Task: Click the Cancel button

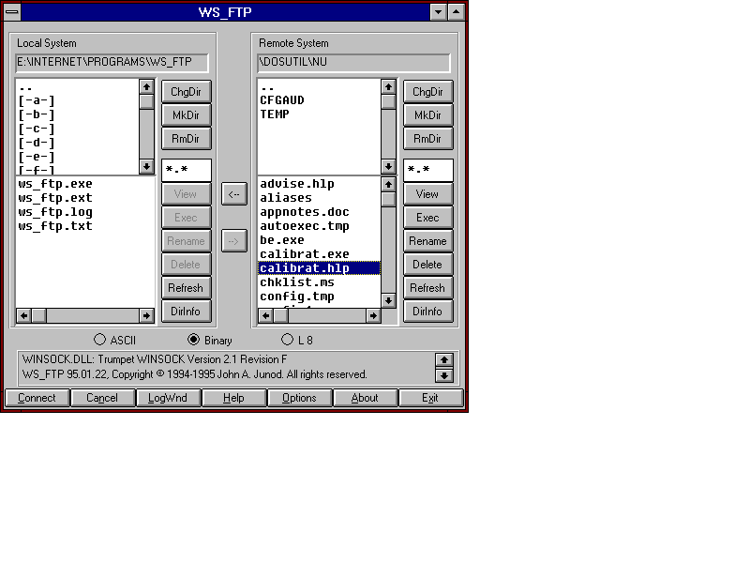Action: click(102, 398)
